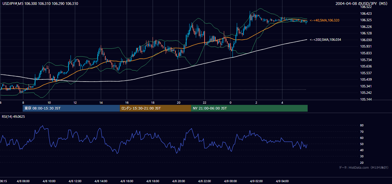392x184 pixels.
Task: Click price axis label 105.931
Action: coord(366,46)
